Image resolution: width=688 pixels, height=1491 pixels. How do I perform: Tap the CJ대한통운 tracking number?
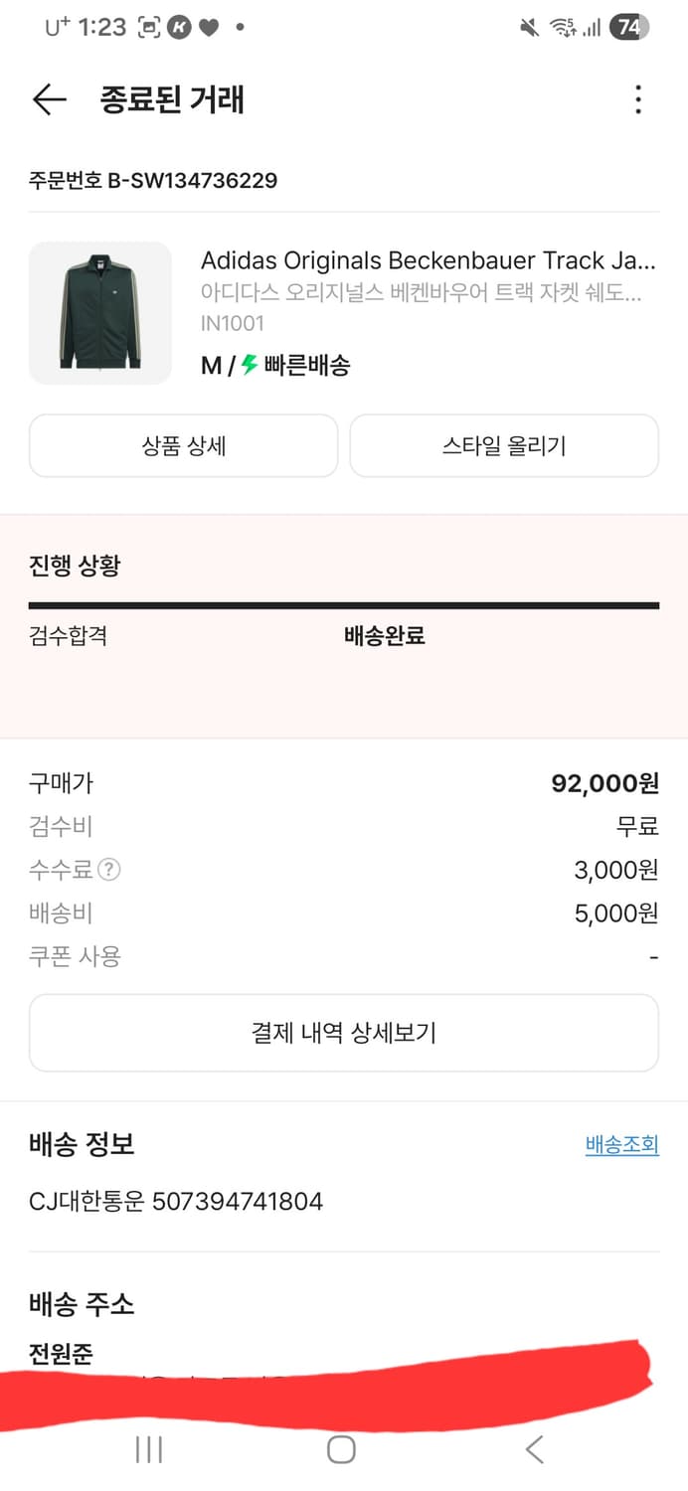(x=174, y=1201)
